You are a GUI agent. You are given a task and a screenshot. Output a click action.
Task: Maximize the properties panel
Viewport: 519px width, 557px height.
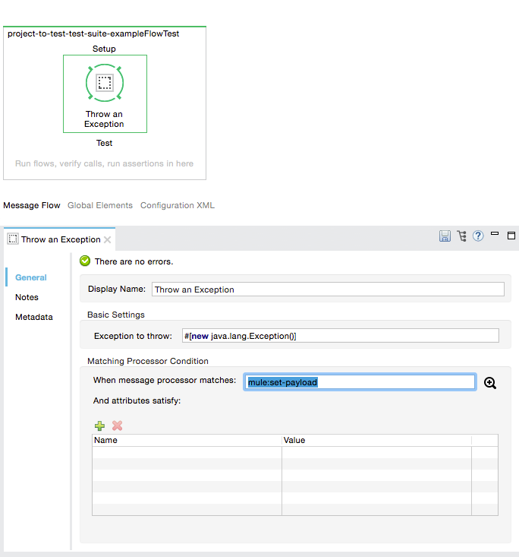[x=511, y=236]
